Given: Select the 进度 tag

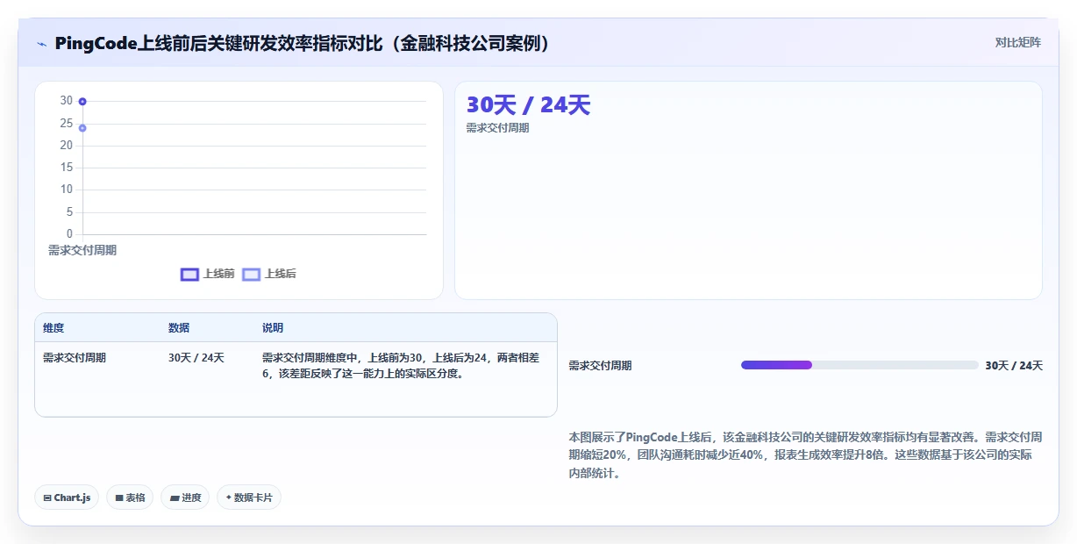Looking at the screenshot, I should (x=185, y=497).
